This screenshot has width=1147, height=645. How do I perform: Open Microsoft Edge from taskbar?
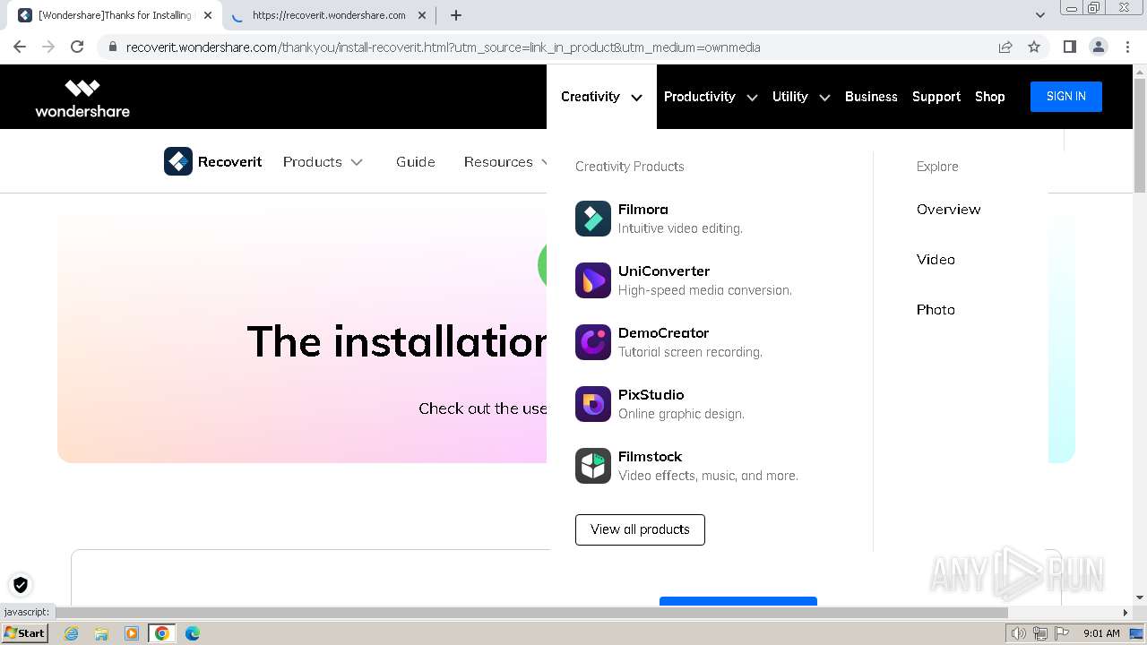pyautogui.click(x=193, y=633)
